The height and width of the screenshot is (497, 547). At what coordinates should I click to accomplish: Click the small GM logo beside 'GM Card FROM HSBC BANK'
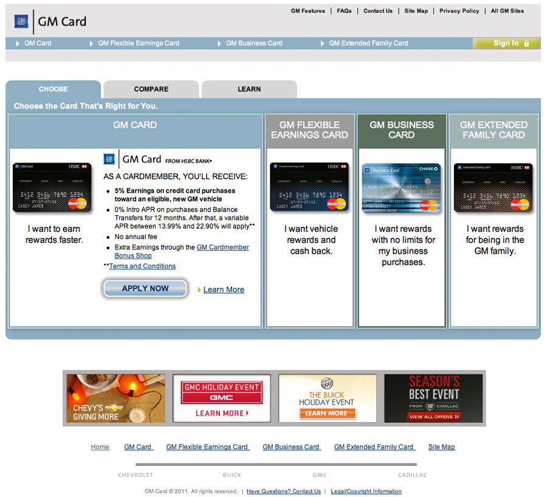coord(109,159)
